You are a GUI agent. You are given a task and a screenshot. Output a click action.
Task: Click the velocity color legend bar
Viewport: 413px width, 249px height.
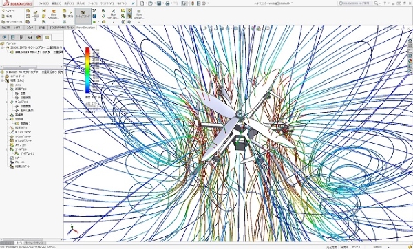pos(87,70)
